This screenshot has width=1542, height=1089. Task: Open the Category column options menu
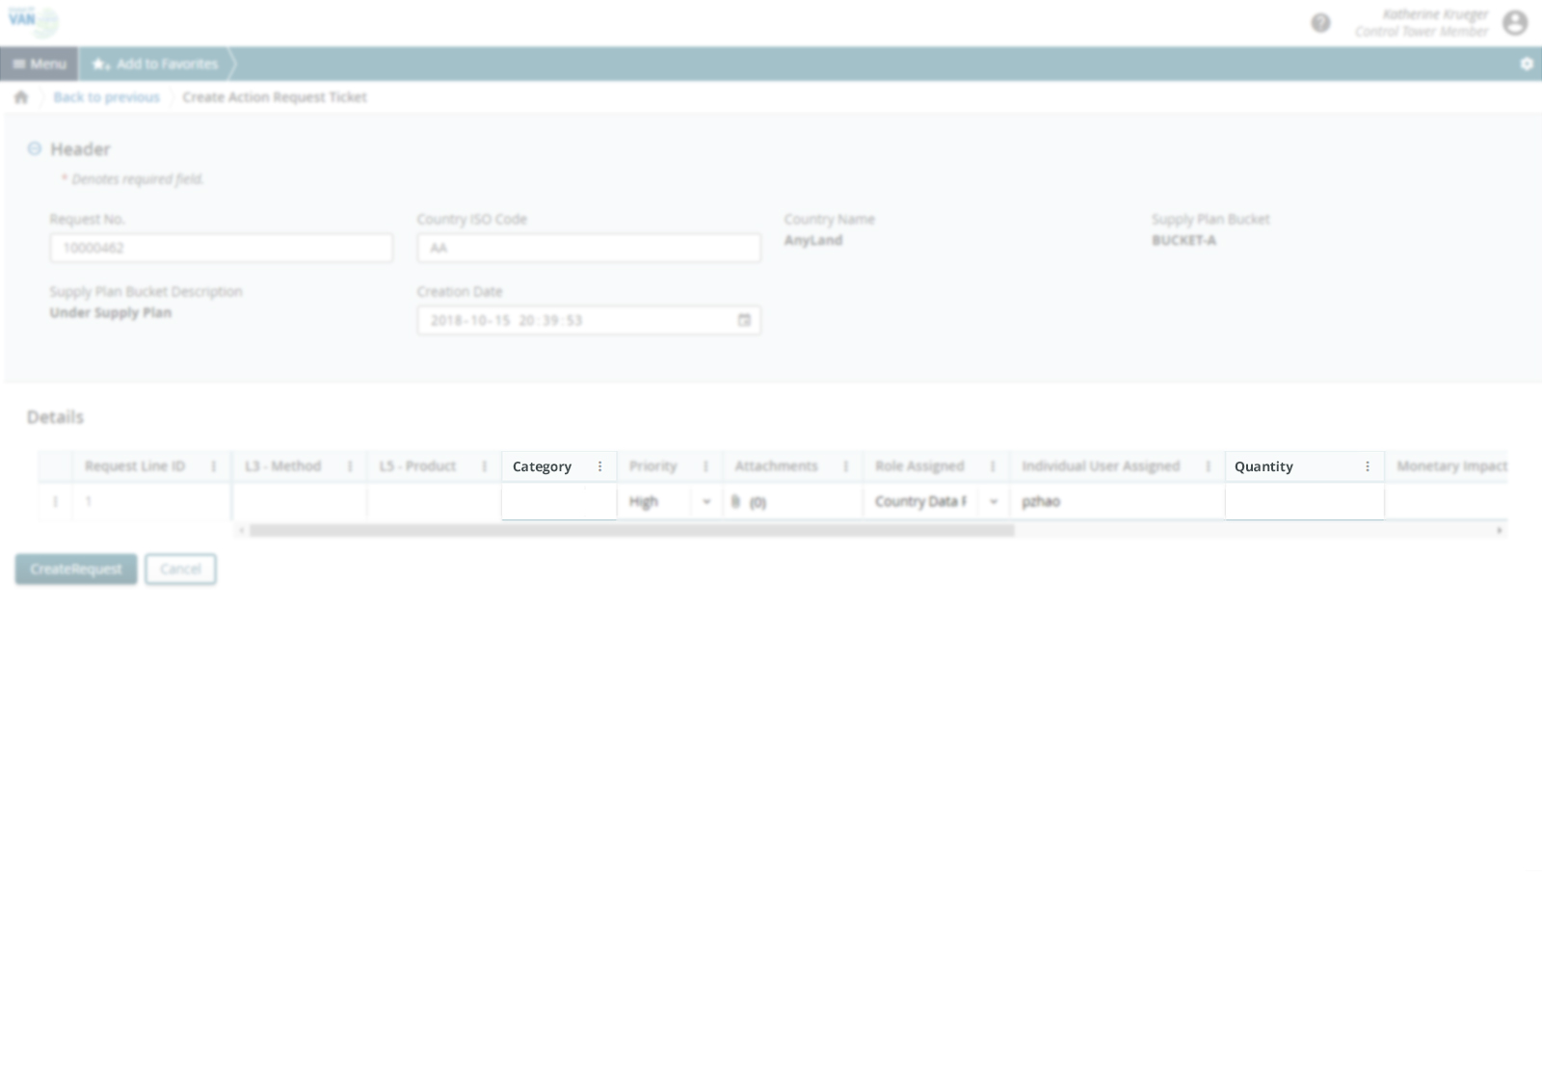click(599, 466)
